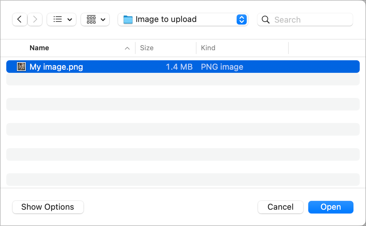Select the My image.png file name
Screen dimensions: 366x226
pyautogui.click(x=56, y=67)
